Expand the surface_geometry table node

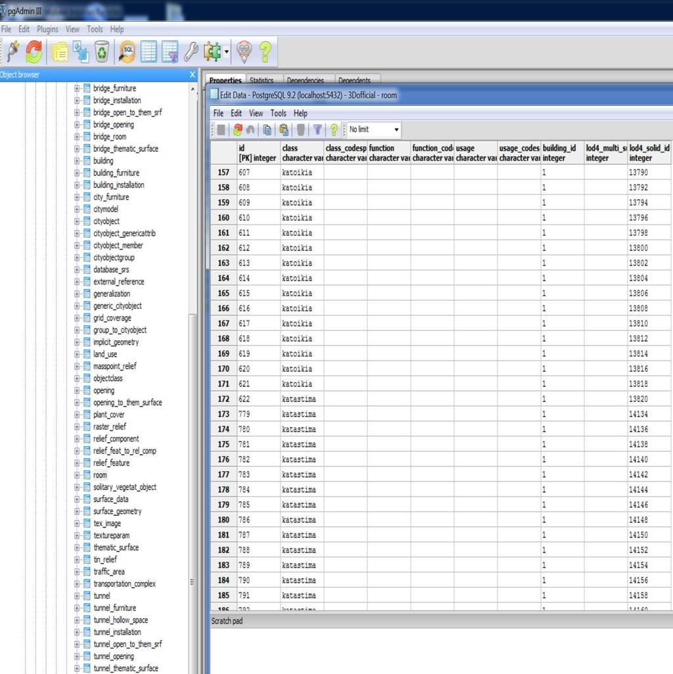[x=76, y=512]
